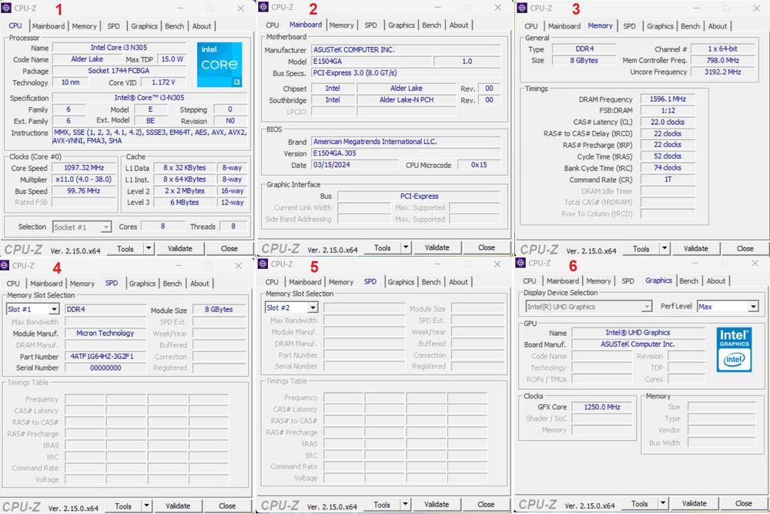This screenshot has height=514, width=770.
Task: Expand the Slot #1 dropdown in window 4
Action: pos(54,309)
